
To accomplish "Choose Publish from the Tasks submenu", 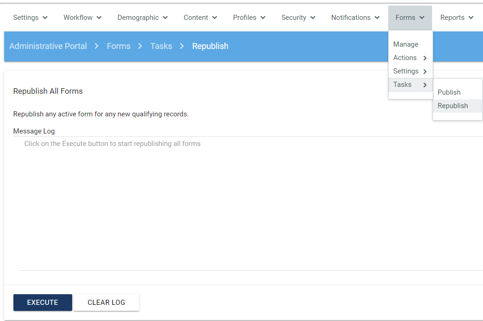I will click(x=449, y=92).
